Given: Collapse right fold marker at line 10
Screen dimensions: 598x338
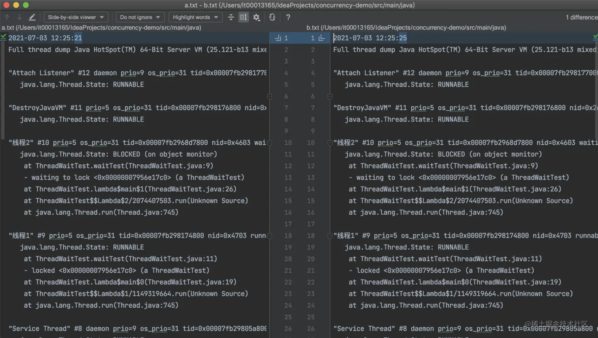Looking at the screenshot, I should (330, 143).
